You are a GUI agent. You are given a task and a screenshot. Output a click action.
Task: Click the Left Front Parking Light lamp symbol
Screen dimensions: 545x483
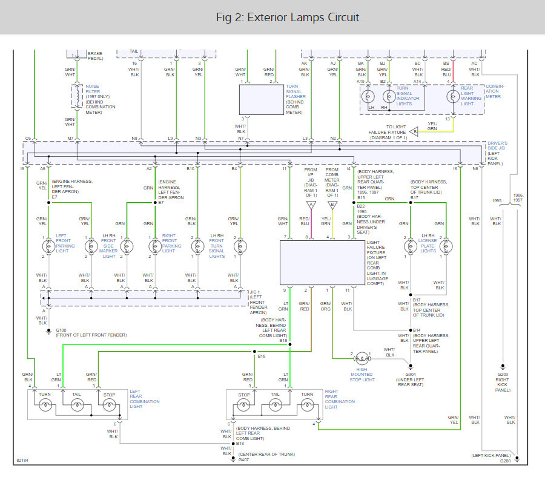(48, 246)
